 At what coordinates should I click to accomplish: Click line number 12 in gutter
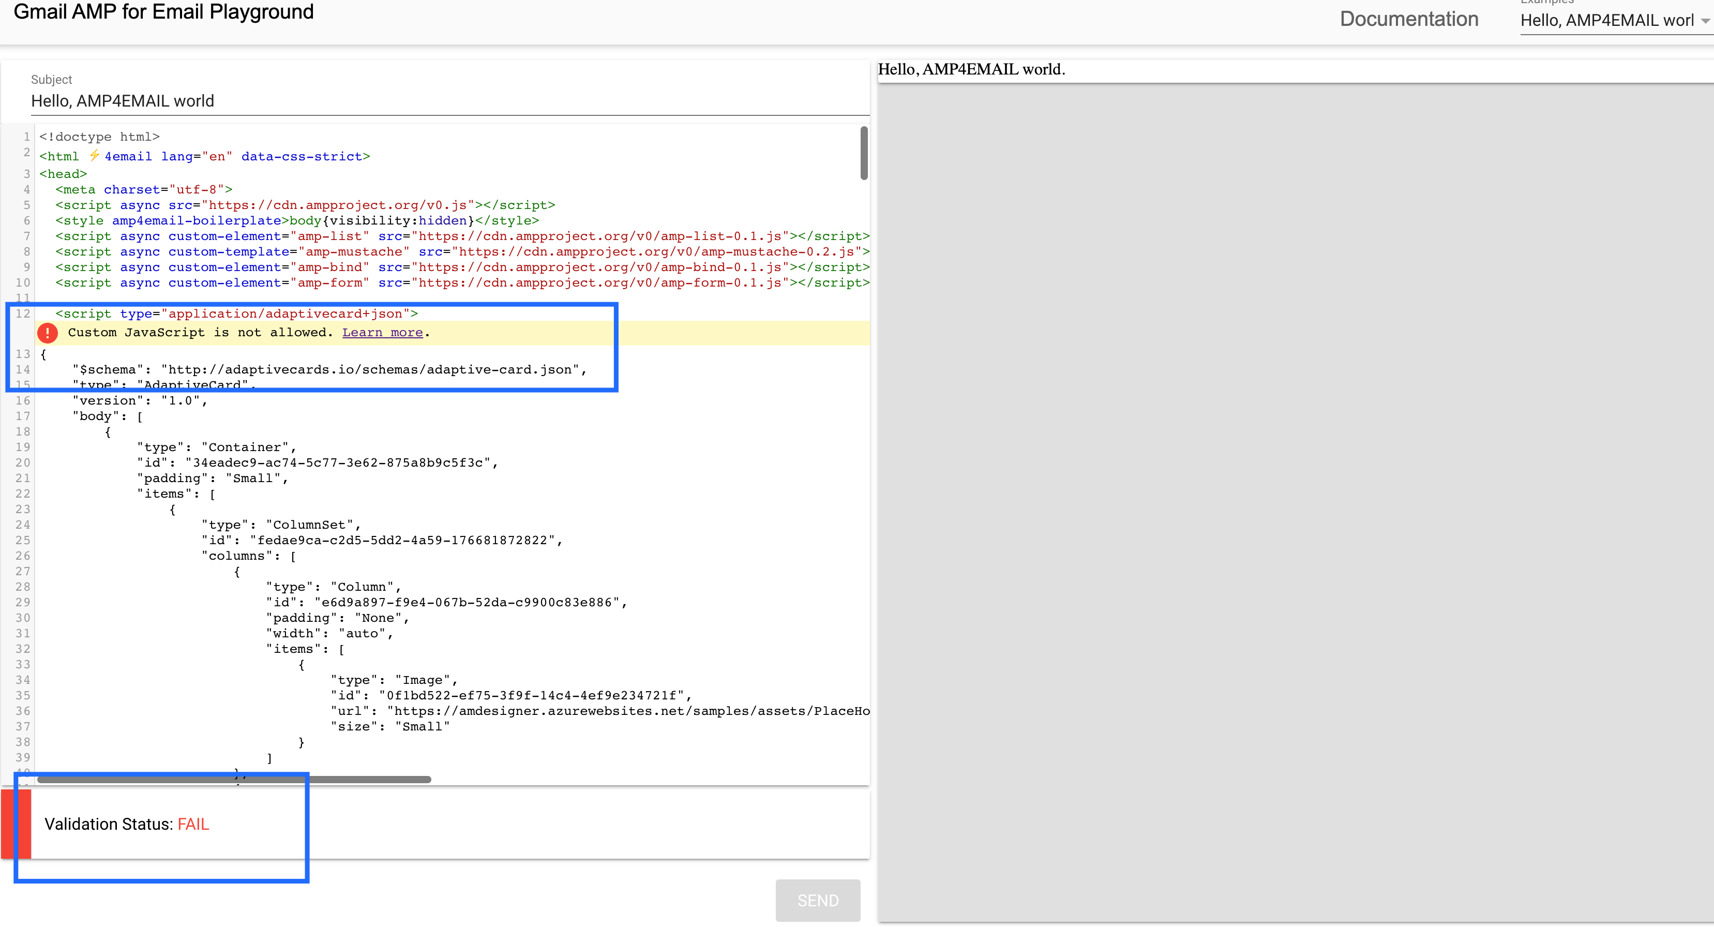pyautogui.click(x=23, y=313)
